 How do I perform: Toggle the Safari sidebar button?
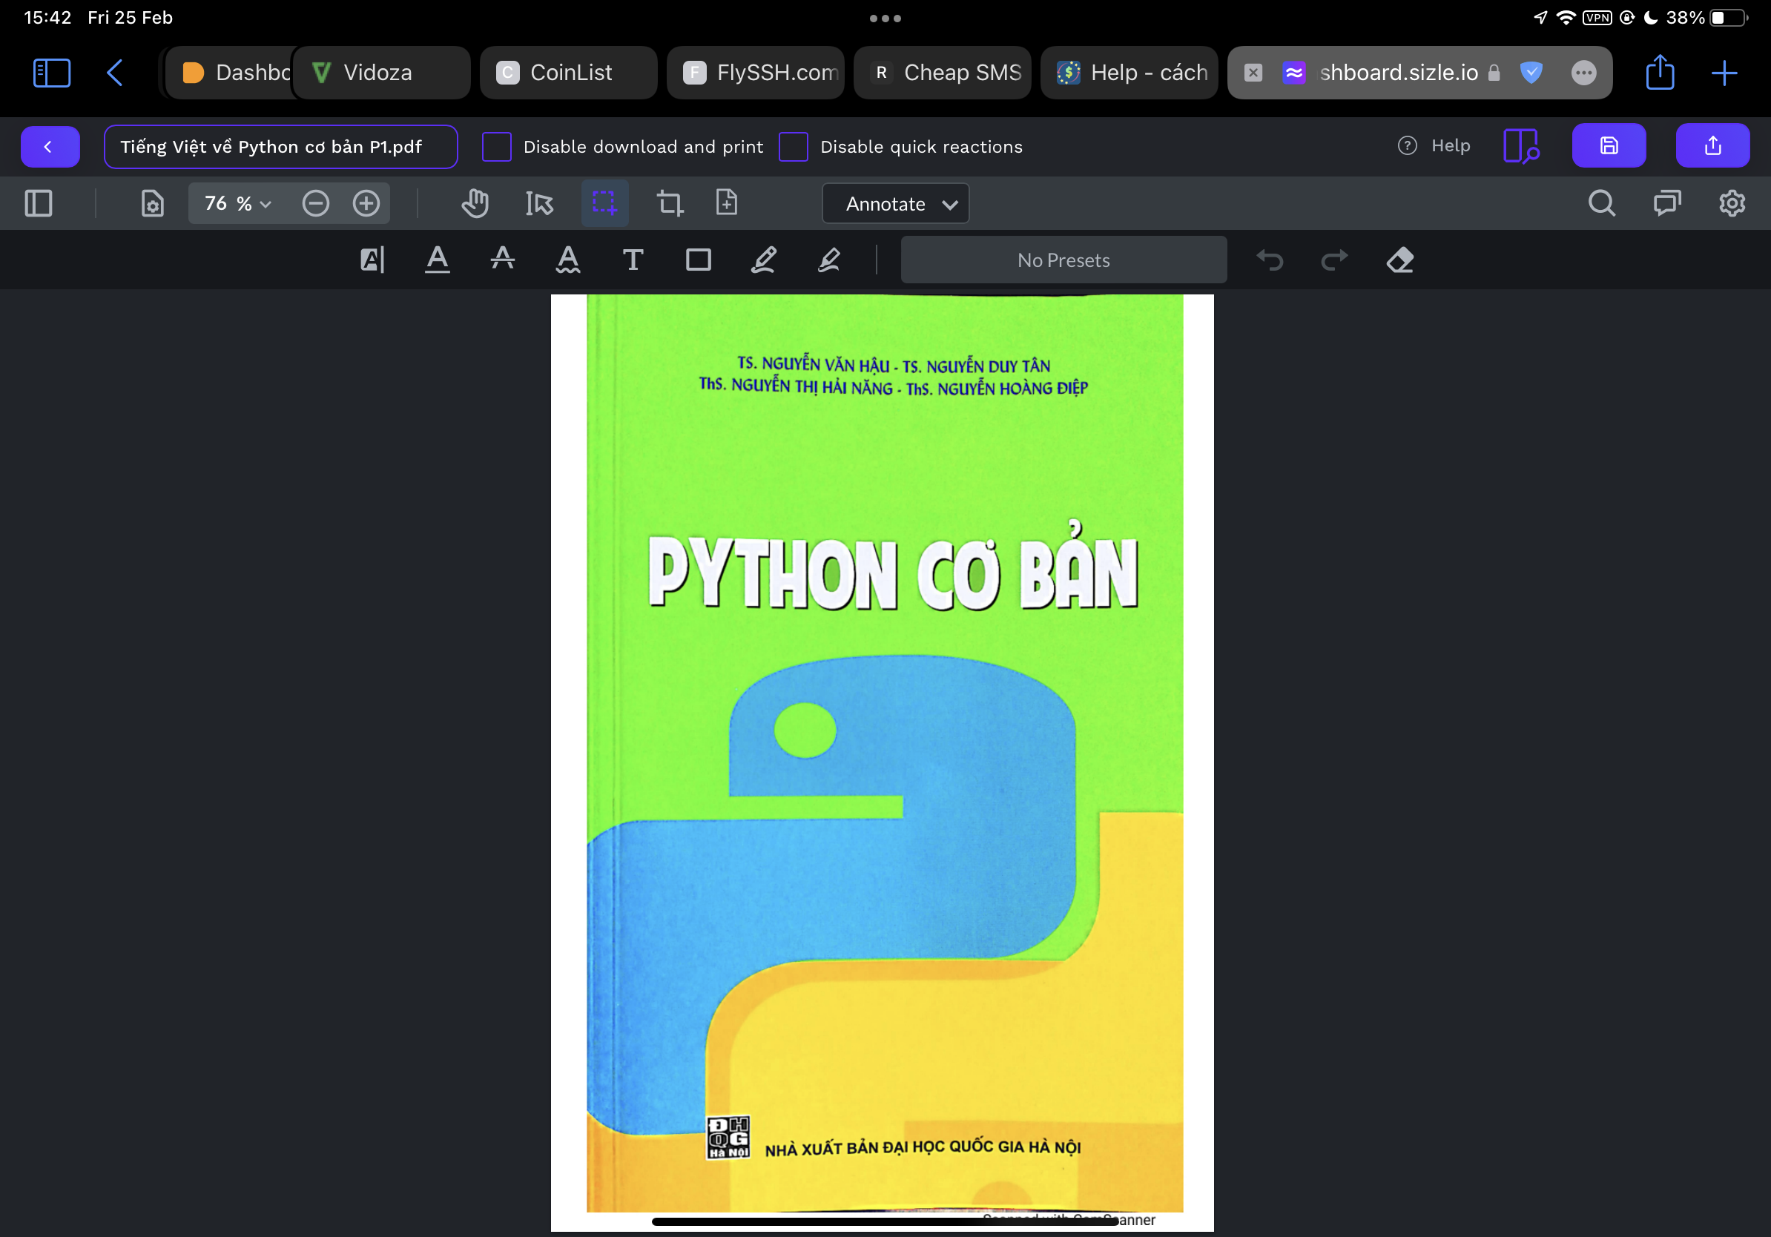[x=52, y=73]
